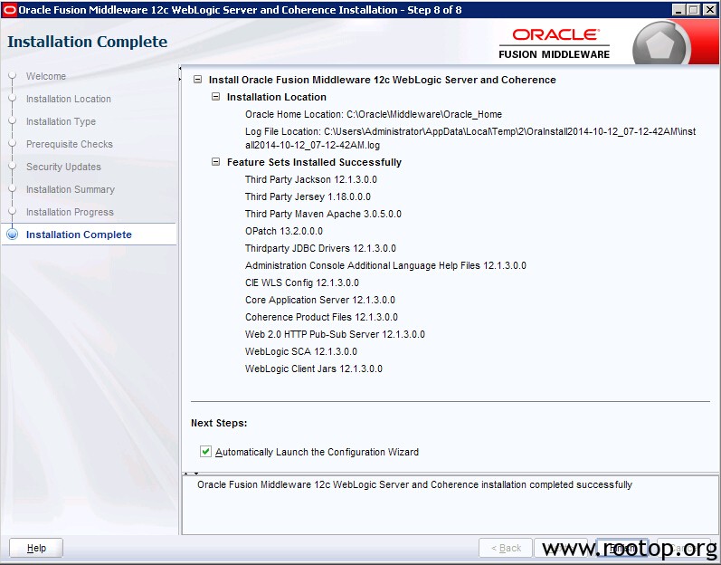Minimize the installer window
Image resolution: width=721 pixels, height=565 pixels.
coord(678,10)
